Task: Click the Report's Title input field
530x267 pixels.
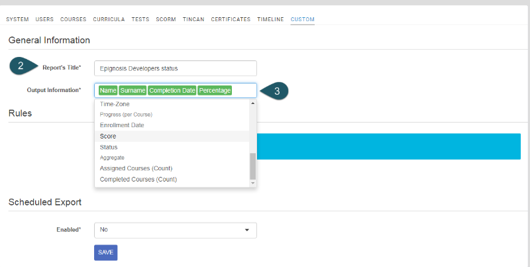Action: tap(175, 68)
